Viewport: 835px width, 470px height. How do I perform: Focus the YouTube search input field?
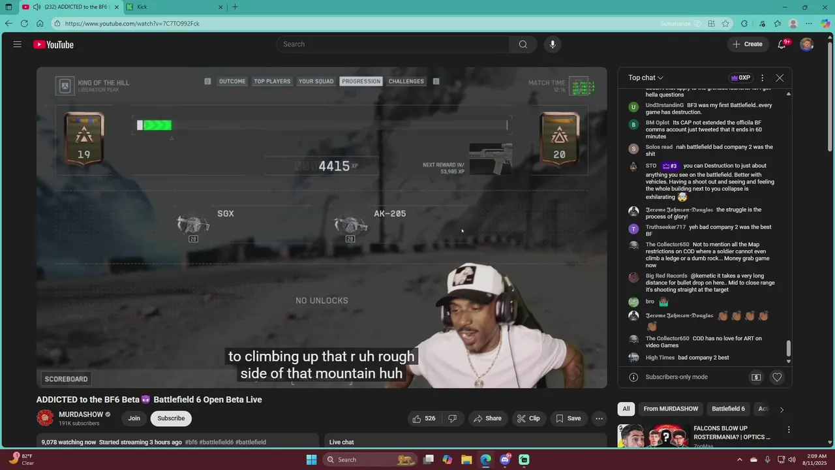pos(393,44)
